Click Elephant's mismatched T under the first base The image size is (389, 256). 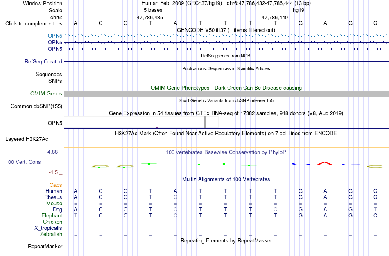pos(75,215)
